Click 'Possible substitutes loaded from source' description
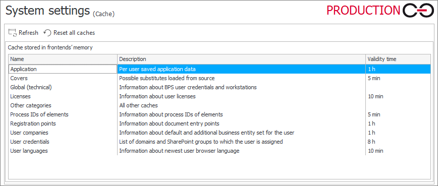The image size is (438, 186). coord(167,78)
